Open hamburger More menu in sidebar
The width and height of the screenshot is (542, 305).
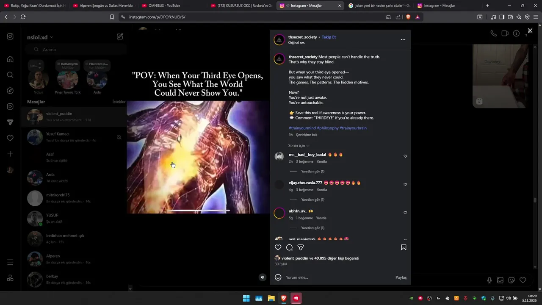click(x=10, y=262)
